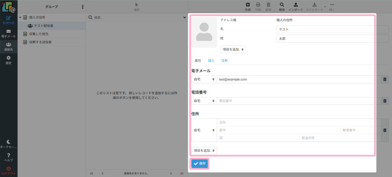Image resolution: width=392 pixels, height=177 pixels.
Task: Switch to the 注釈 tab
Action: [x=224, y=60]
